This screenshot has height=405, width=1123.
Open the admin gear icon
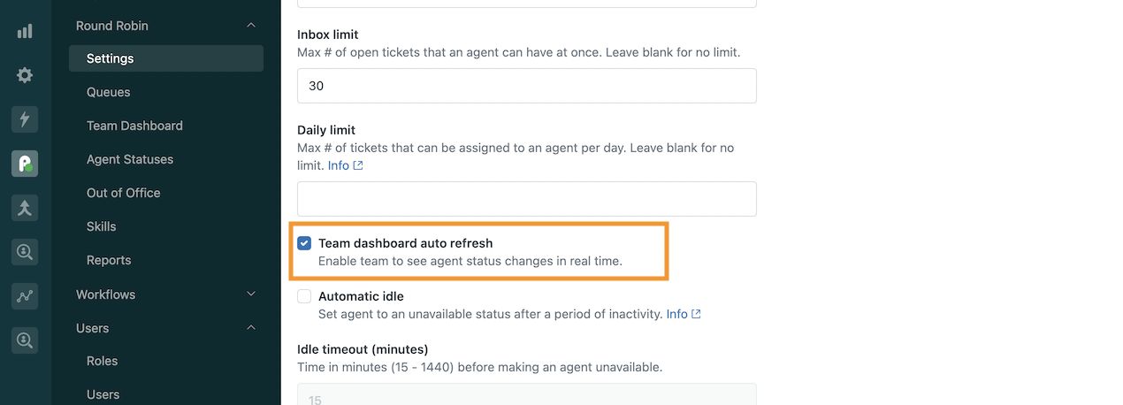pyautogui.click(x=25, y=75)
